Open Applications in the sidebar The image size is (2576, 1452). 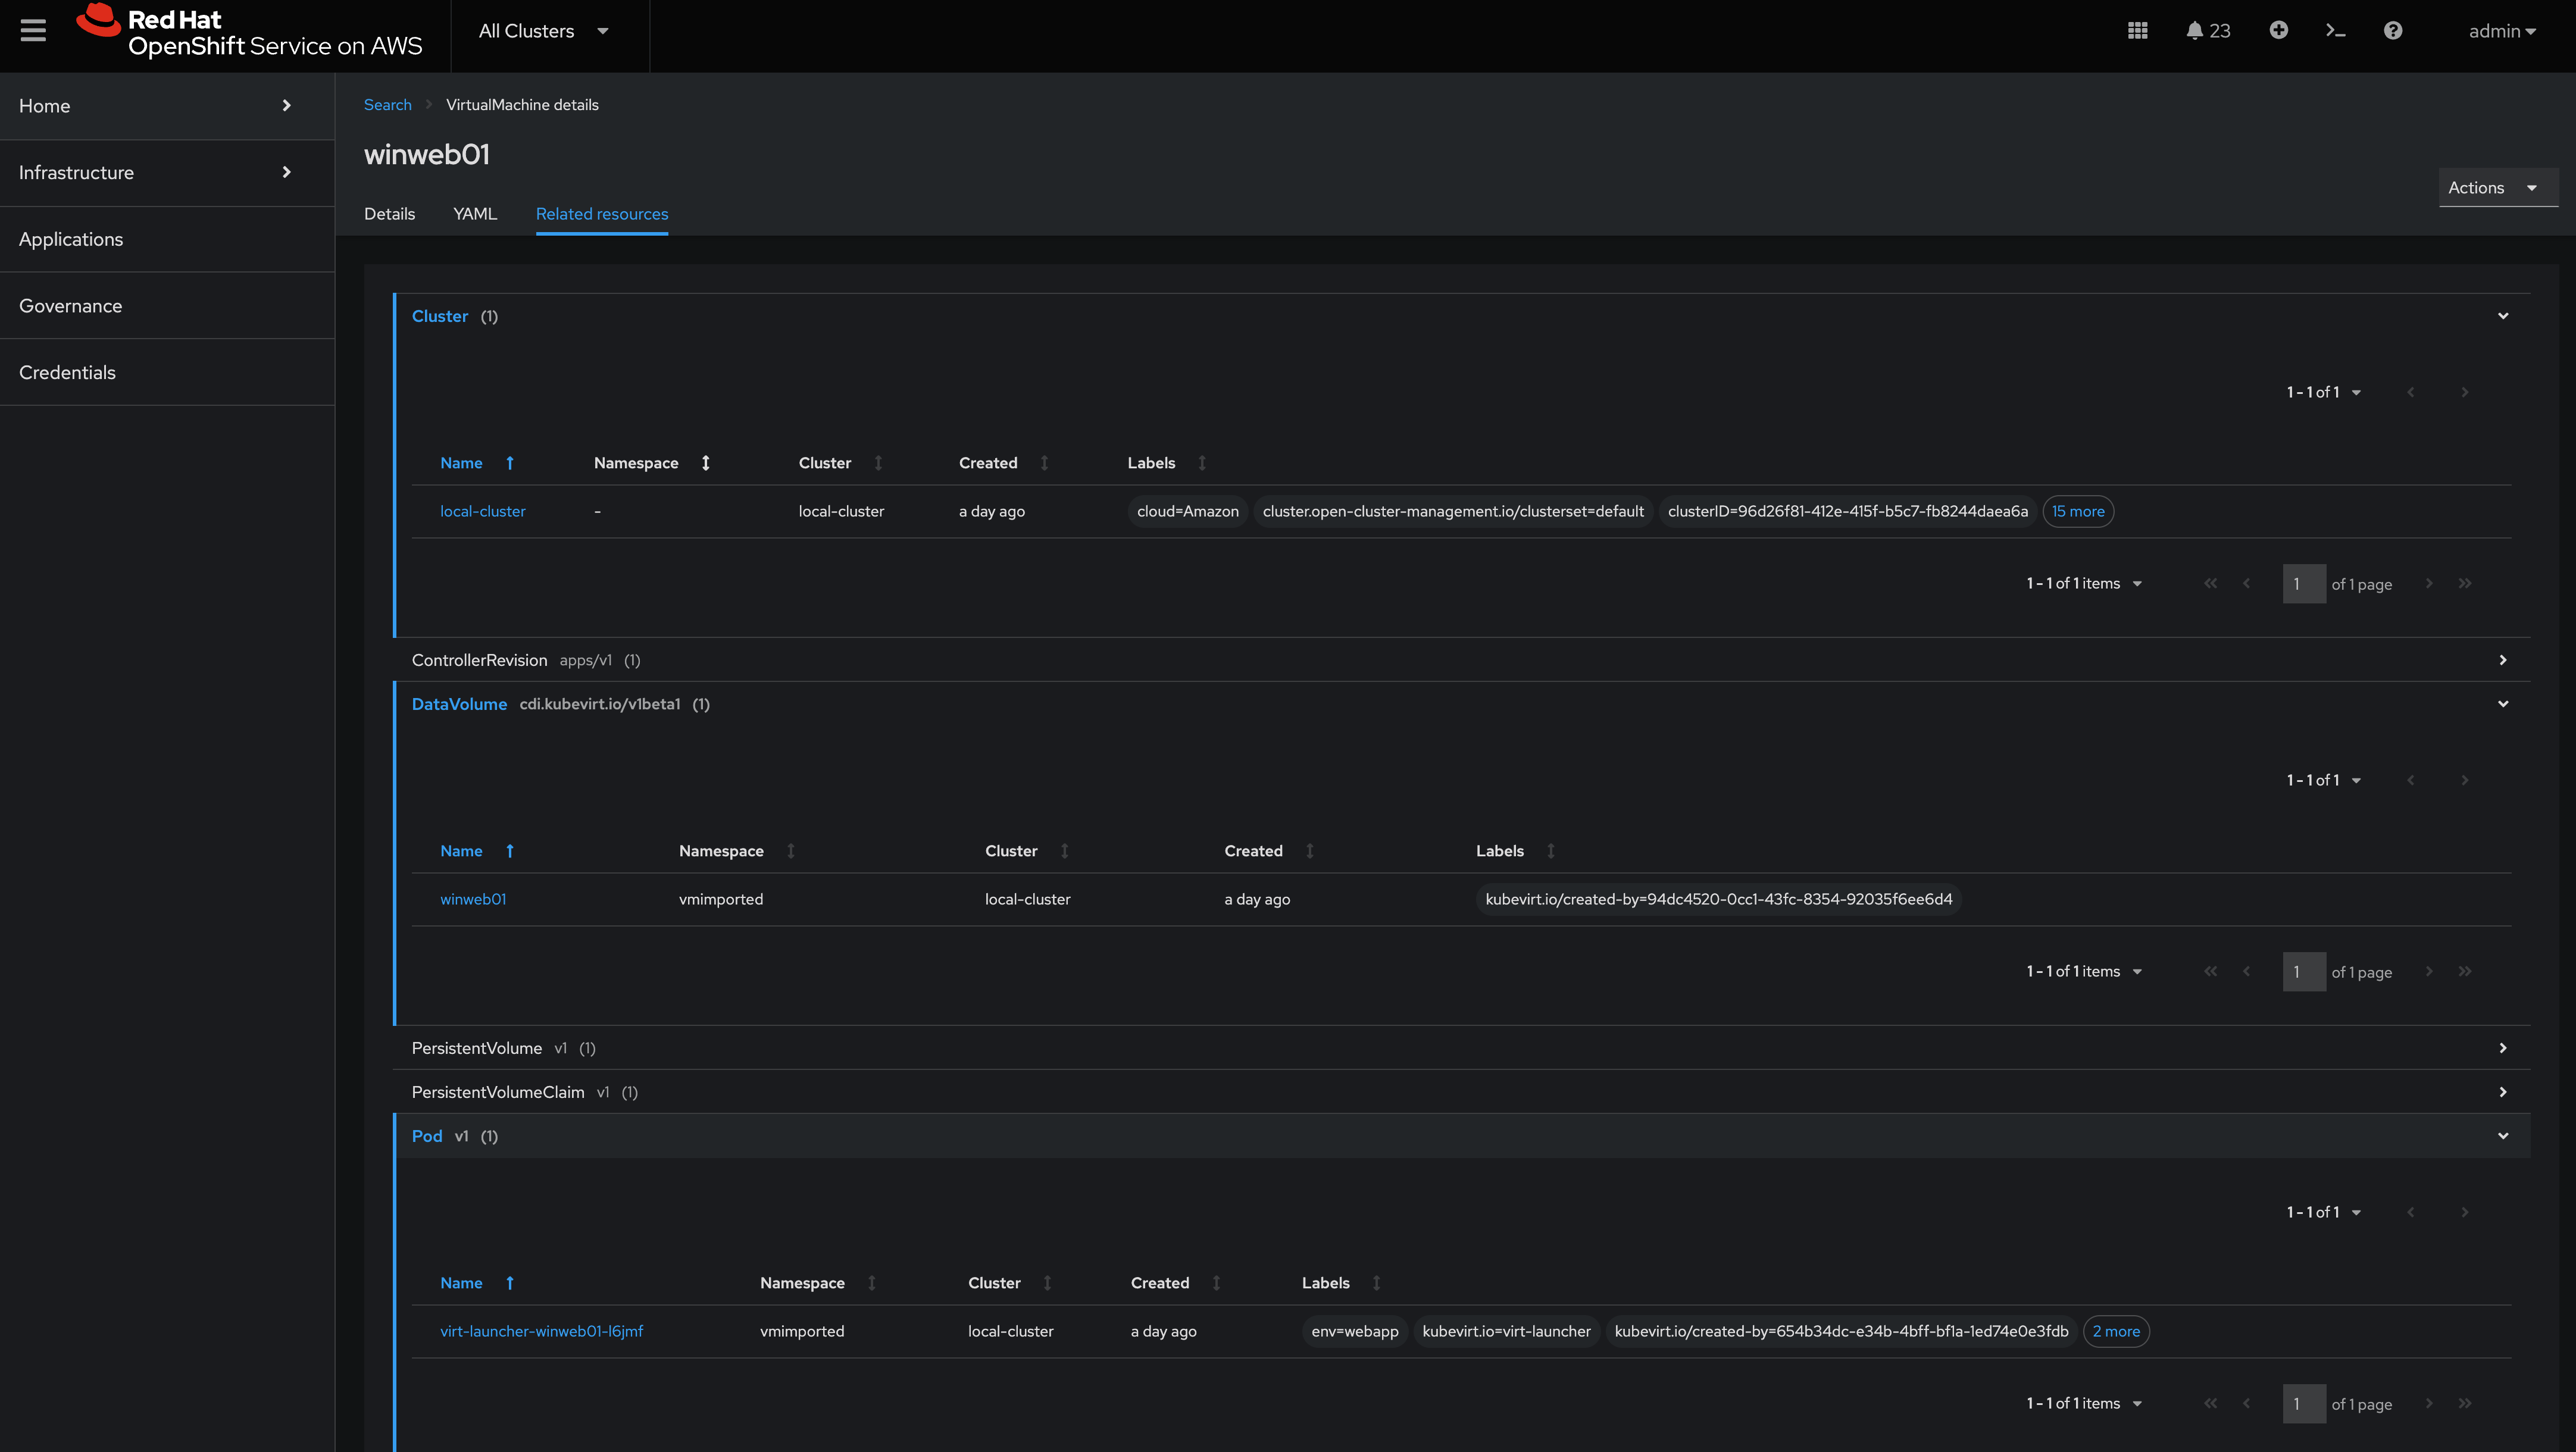[x=167, y=239]
